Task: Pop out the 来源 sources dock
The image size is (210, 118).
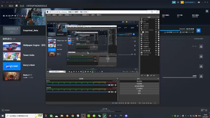Action: coord(158,17)
